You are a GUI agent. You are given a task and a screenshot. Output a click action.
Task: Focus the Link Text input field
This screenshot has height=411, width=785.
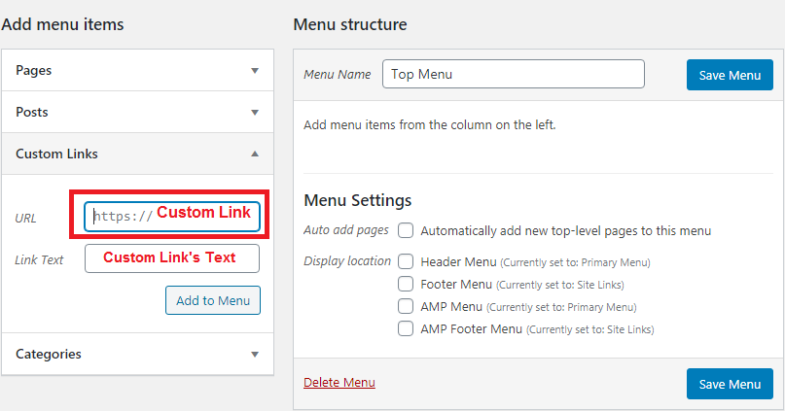tap(172, 258)
